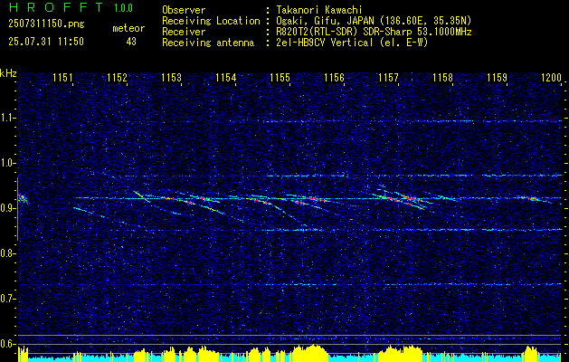Click time marker 1157
Screen dimensions: 569x362
[x=389, y=78]
